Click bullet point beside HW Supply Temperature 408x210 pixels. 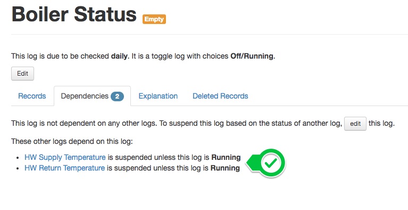[18, 158]
